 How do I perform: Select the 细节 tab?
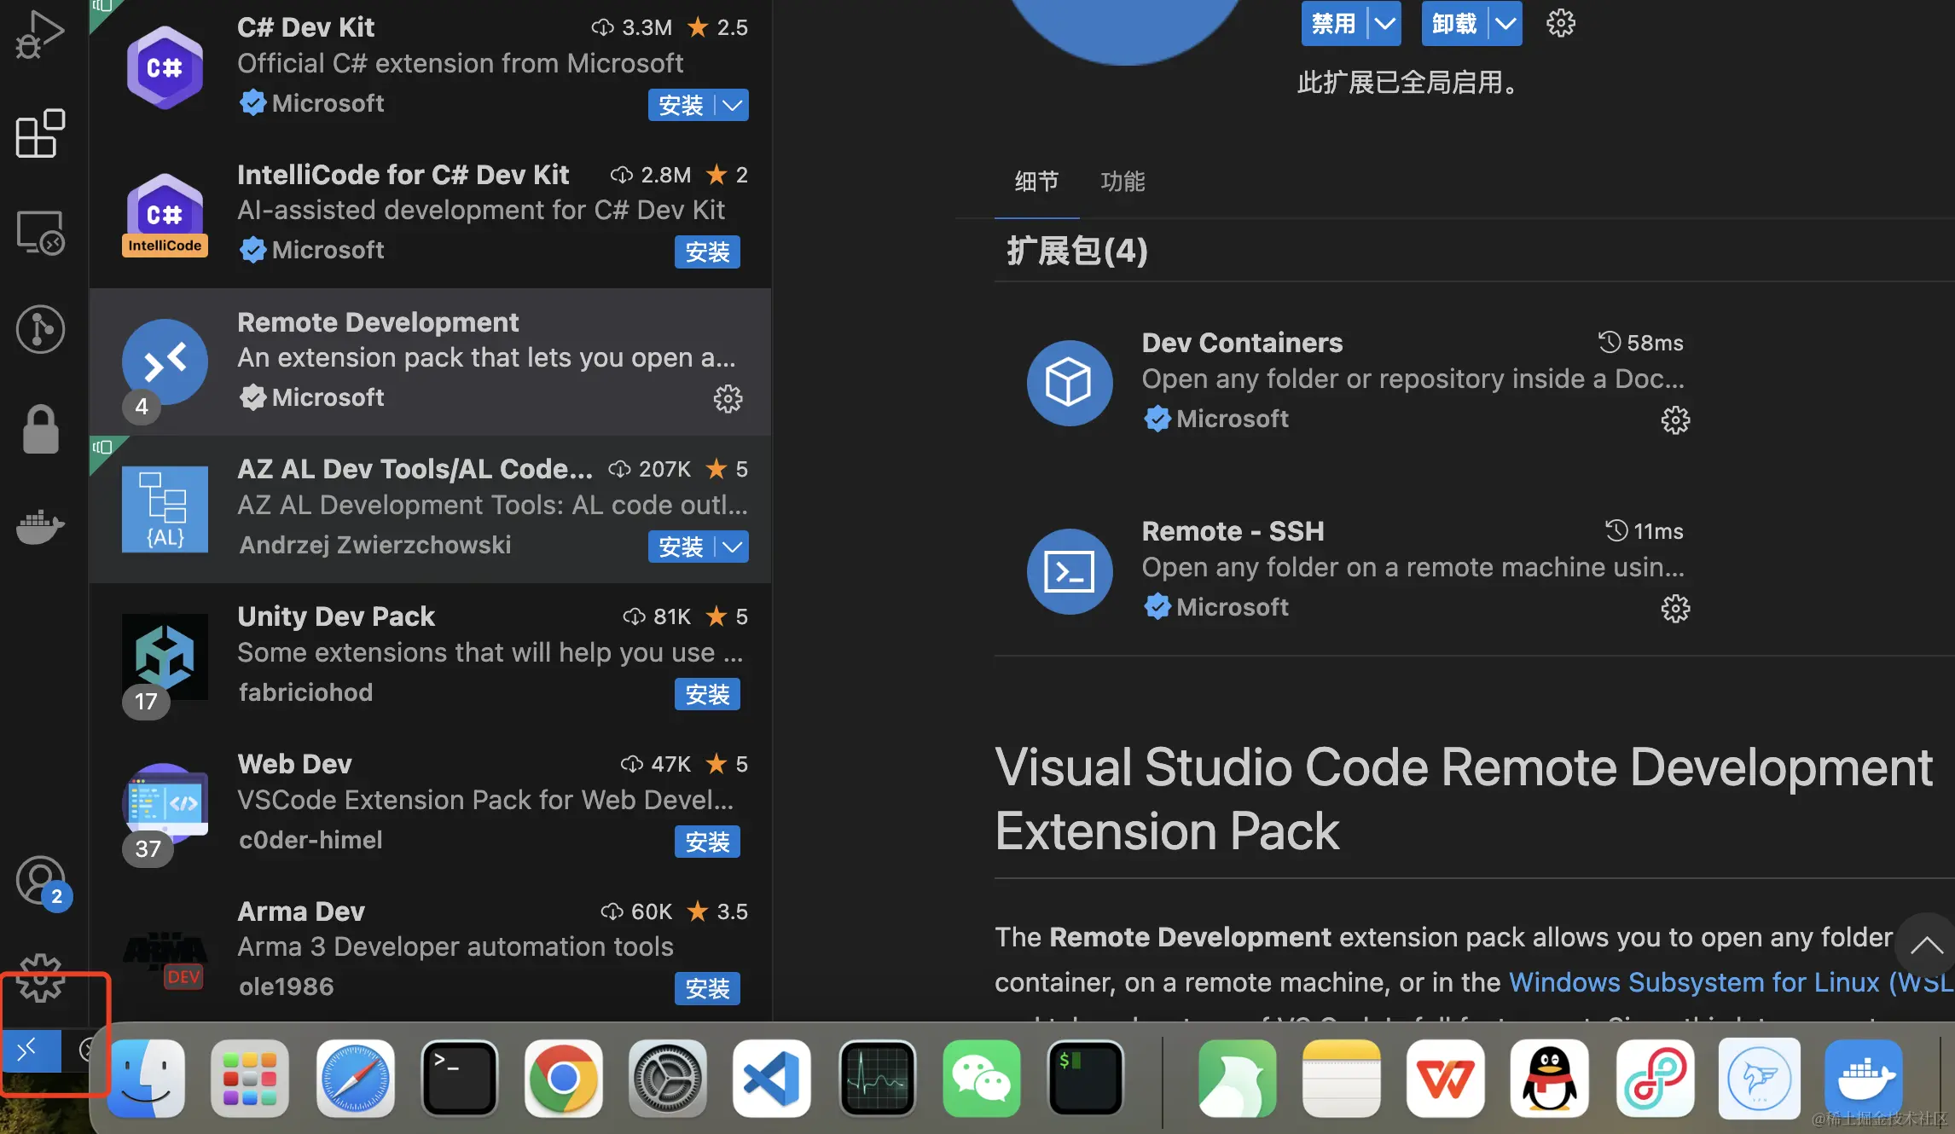(1036, 182)
